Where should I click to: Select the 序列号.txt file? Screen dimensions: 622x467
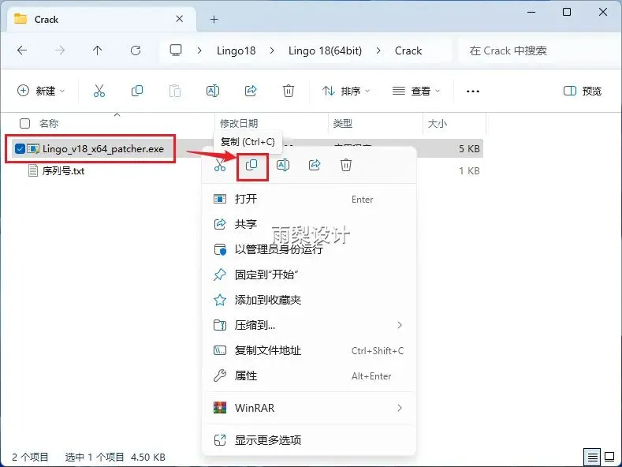point(63,170)
